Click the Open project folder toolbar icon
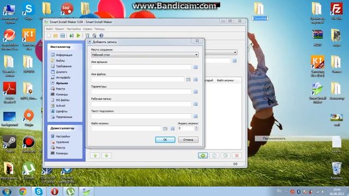 point(56,35)
